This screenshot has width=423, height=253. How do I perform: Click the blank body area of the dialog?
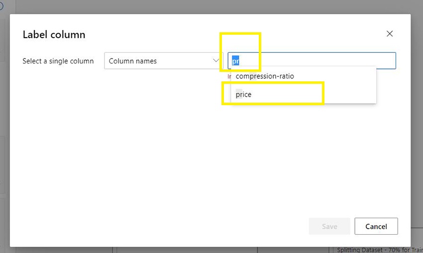(149, 159)
